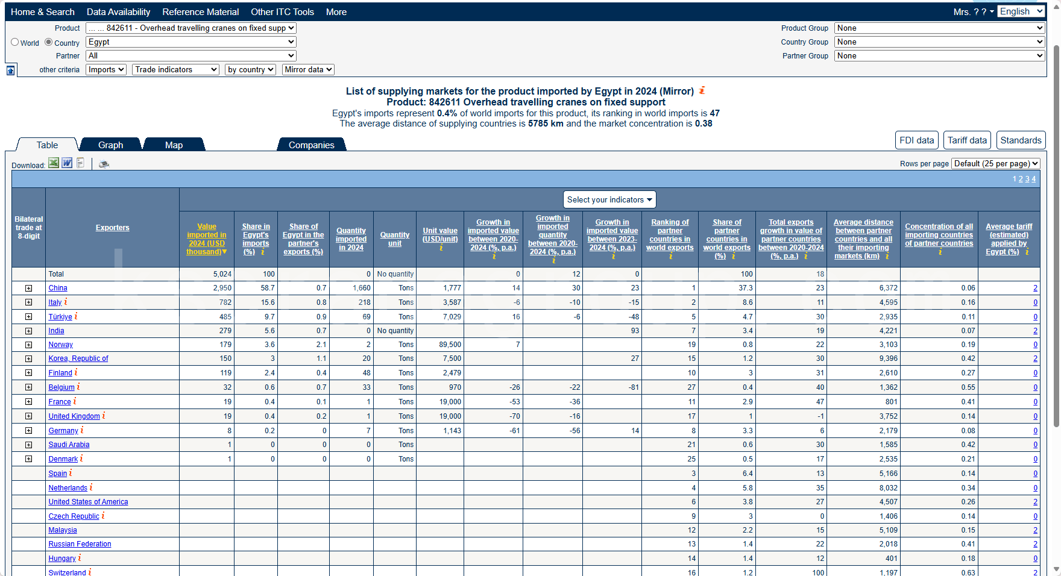Open the Imports criteria dropdown
The height and width of the screenshot is (576, 1061).
106,70
